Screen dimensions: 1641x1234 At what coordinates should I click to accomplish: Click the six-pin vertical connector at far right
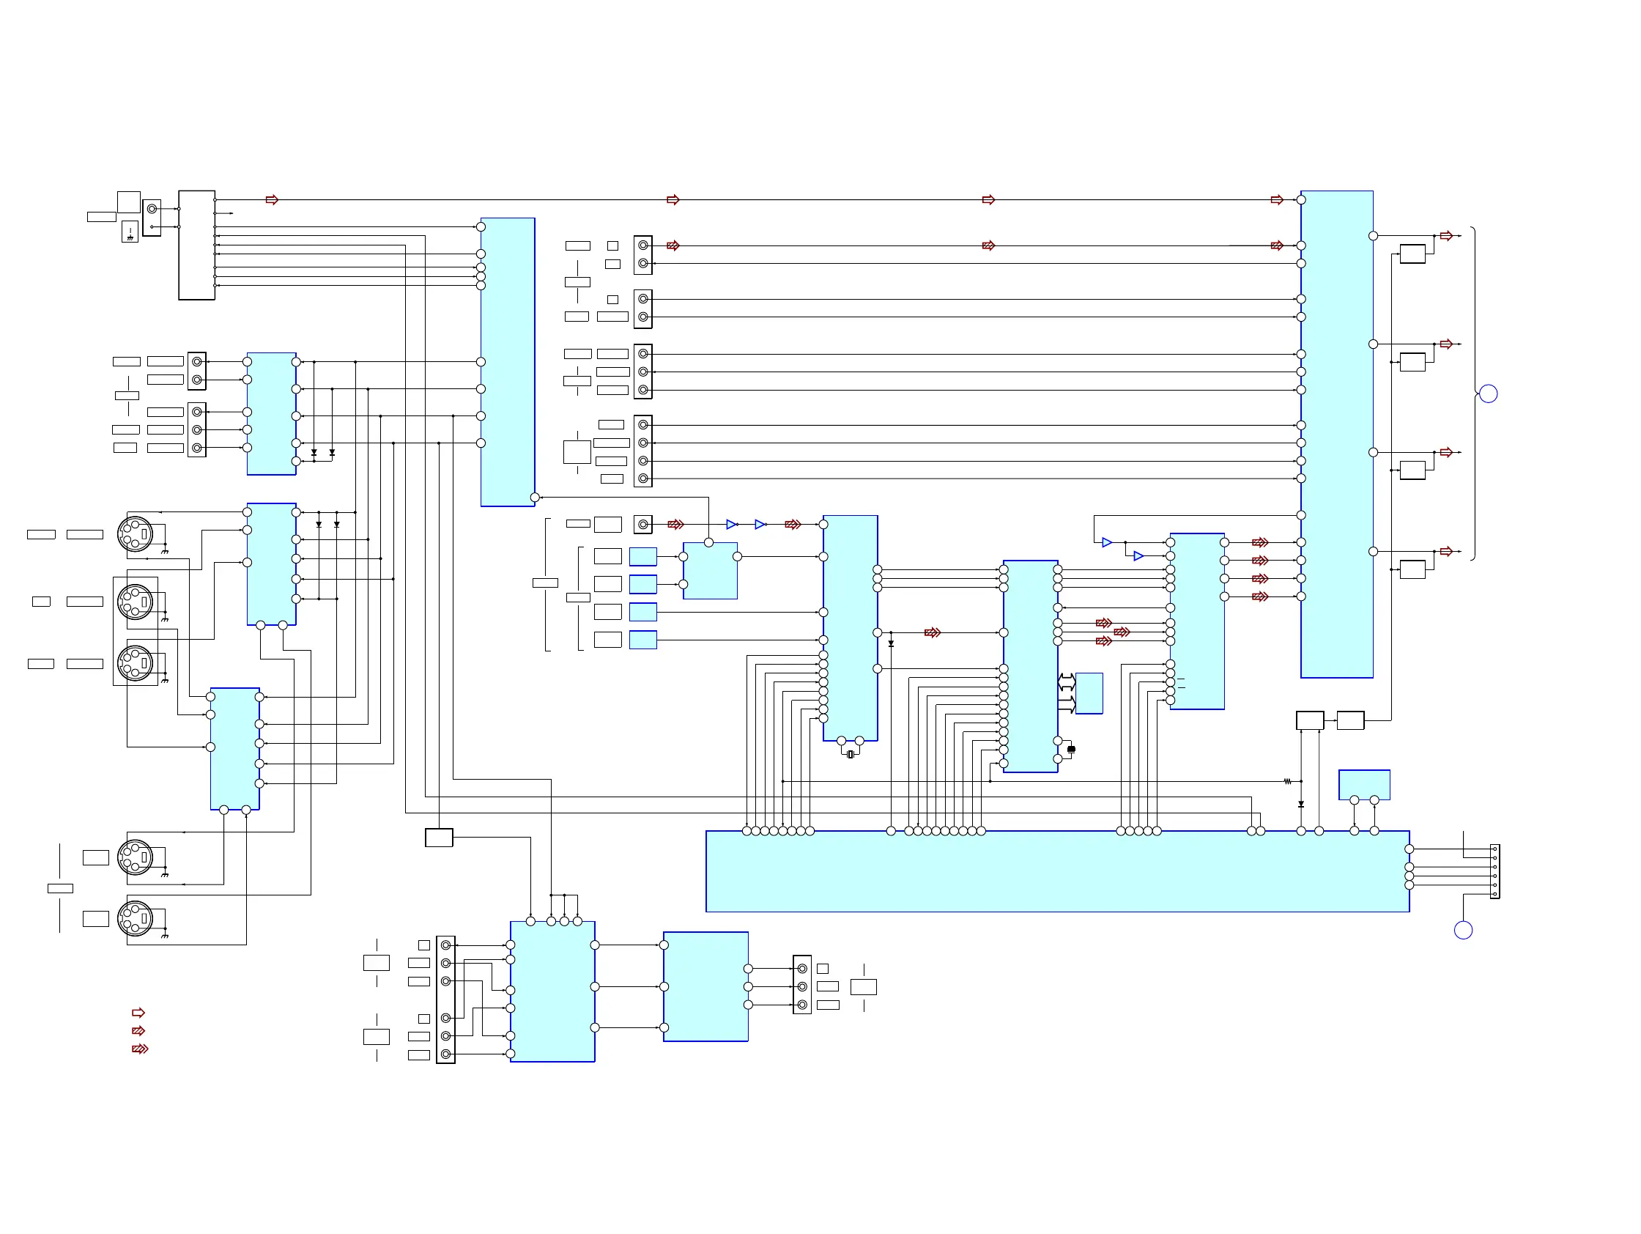[1495, 871]
